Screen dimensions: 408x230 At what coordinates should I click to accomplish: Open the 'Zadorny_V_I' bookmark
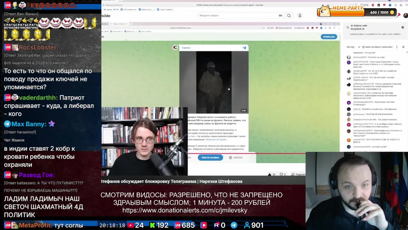[147, 10]
